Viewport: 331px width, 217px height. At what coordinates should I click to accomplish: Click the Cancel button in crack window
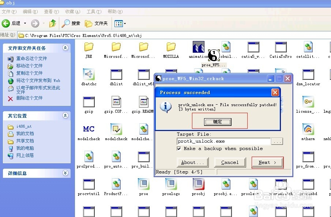(x=230, y=162)
